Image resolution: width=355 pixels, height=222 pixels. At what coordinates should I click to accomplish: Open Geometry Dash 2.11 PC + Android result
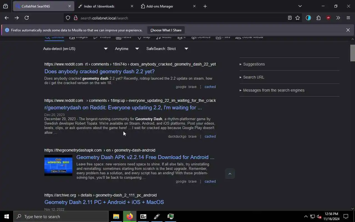tap(104, 202)
